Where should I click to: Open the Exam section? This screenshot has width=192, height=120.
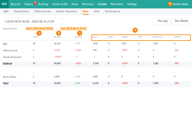[75, 4]
